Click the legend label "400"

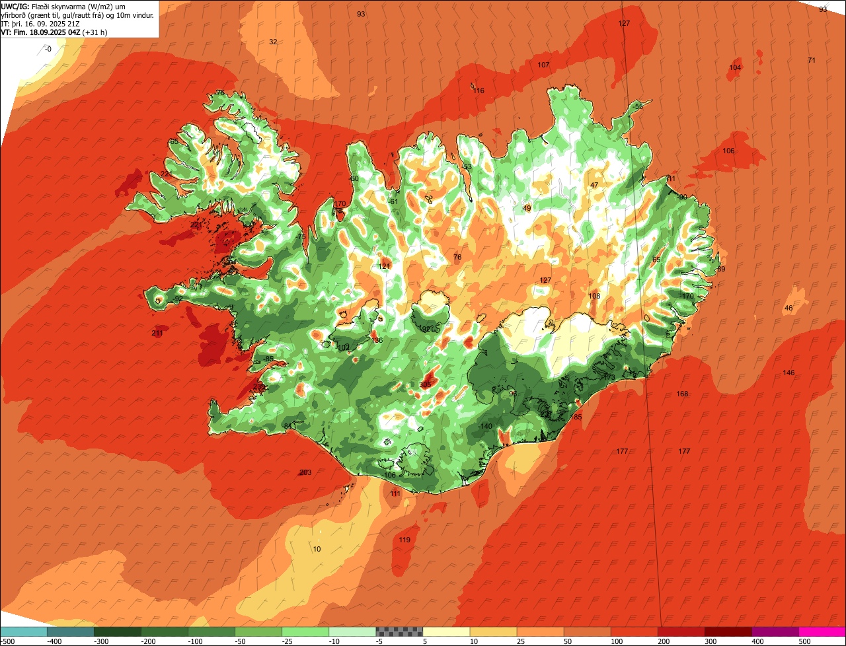coord(758,641)
